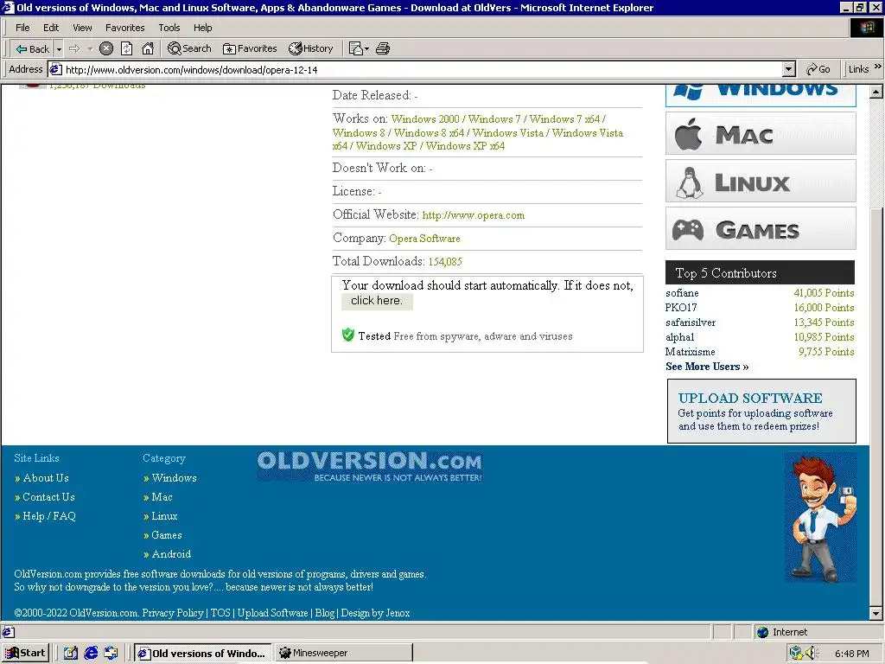The image size is (885, 664).
Task: Click the Home icon in toolbar
Action: (x=148, y=49)
